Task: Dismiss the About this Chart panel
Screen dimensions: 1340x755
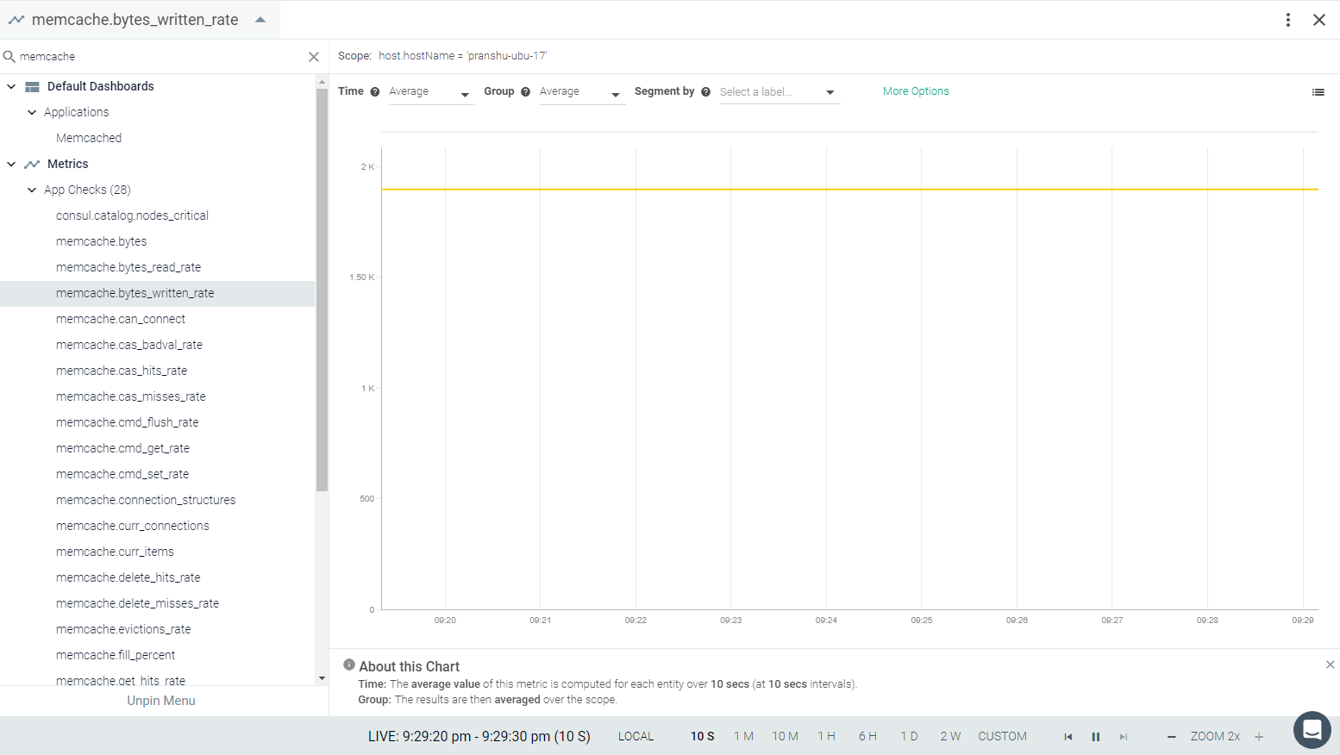Action: [1331, 665]
